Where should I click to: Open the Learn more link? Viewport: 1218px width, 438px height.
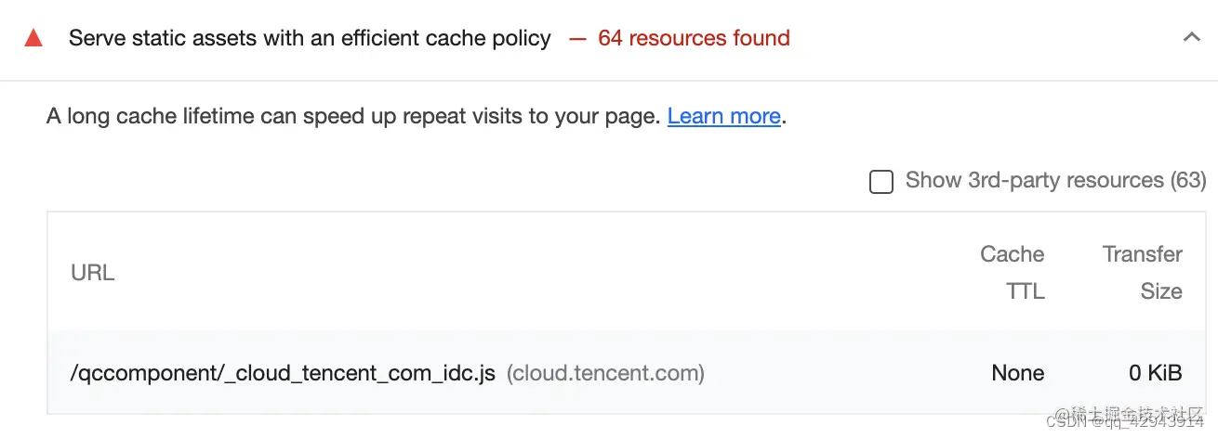(723, 116)
